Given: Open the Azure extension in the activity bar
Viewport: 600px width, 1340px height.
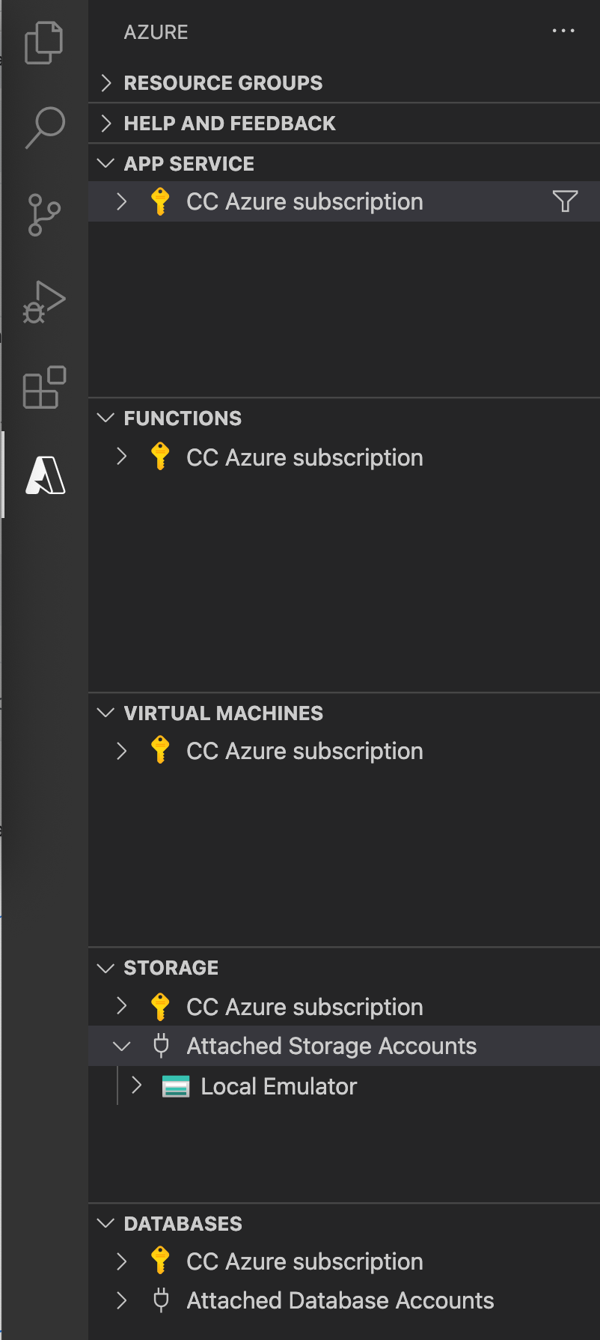Looking at the screenshot, I should point(44,474).
